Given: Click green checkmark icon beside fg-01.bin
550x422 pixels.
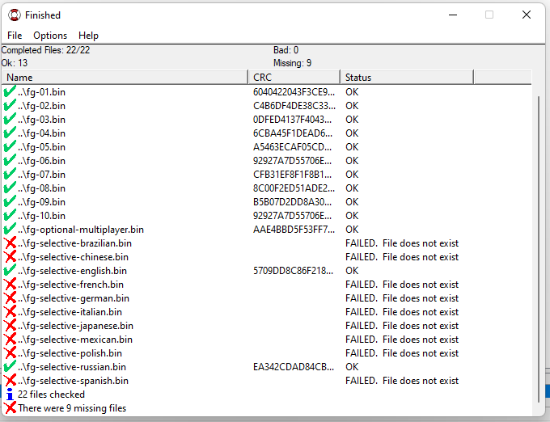Looking at the screenshot, I should pos(10,91).
